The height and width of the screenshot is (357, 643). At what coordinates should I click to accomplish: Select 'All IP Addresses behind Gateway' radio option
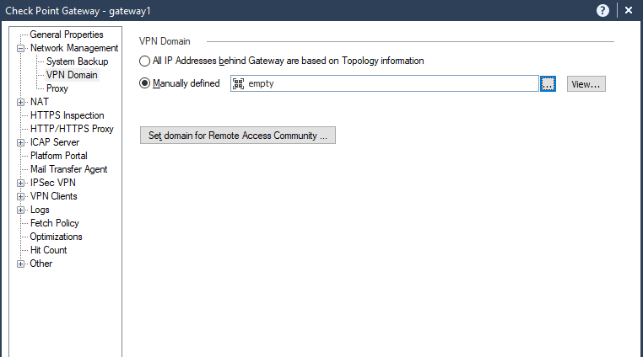[144, 61]
